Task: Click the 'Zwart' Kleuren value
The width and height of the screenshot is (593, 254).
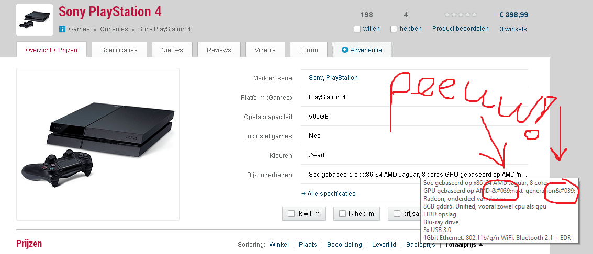Action: click(x=317, y=155)
